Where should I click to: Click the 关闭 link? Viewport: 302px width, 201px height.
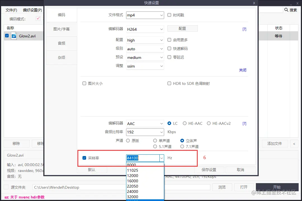coord(242,70)
